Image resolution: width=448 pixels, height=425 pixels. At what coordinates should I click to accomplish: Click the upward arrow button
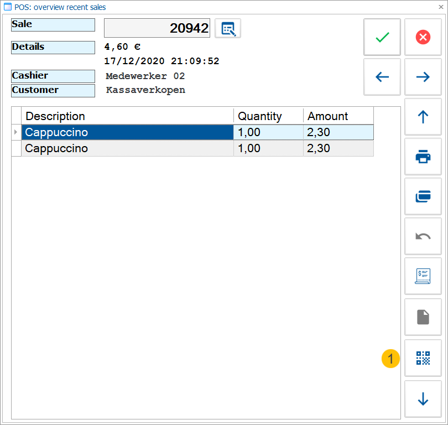(423, 117)
